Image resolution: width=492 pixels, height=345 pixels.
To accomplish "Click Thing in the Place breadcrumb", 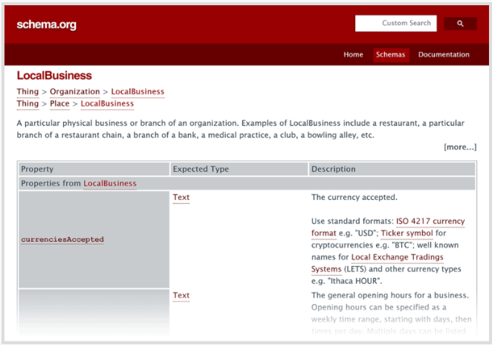I will click(x=27, y=103).
